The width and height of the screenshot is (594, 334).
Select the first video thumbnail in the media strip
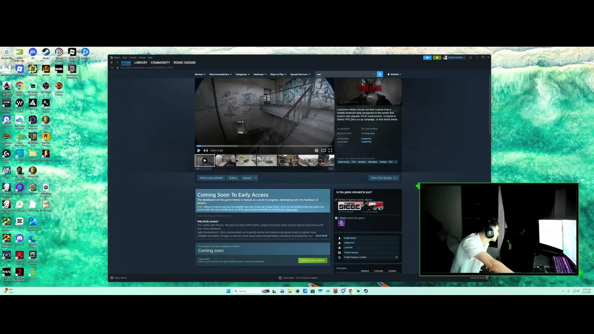(x=205, y=161)
